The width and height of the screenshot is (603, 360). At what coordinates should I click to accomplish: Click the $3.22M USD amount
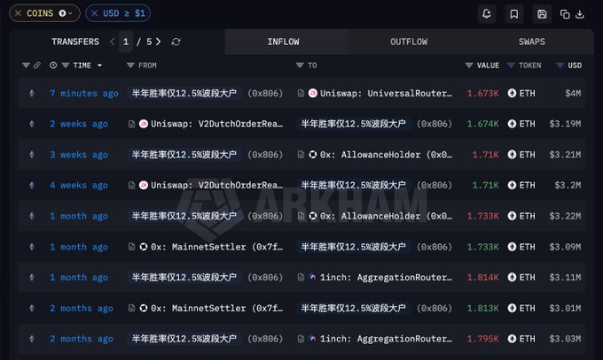pos(565,216)
